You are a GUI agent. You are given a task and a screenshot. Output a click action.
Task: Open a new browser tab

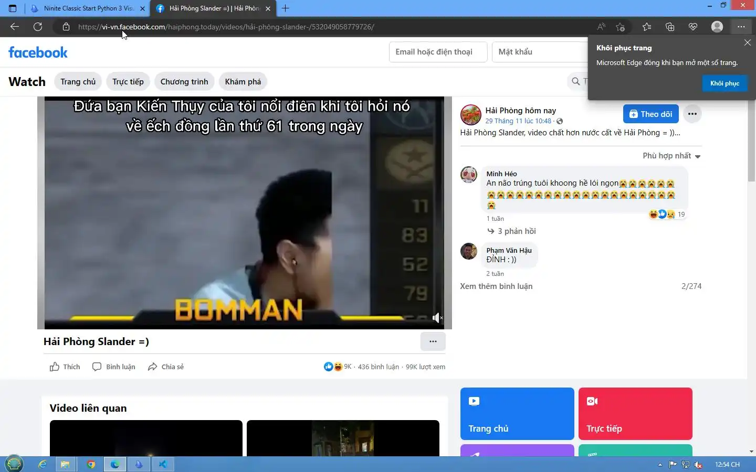286,8
